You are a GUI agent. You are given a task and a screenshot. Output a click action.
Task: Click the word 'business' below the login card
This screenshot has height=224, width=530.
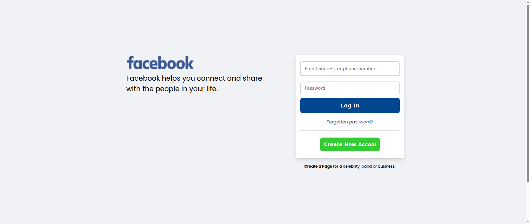click(x=386, y=166)
